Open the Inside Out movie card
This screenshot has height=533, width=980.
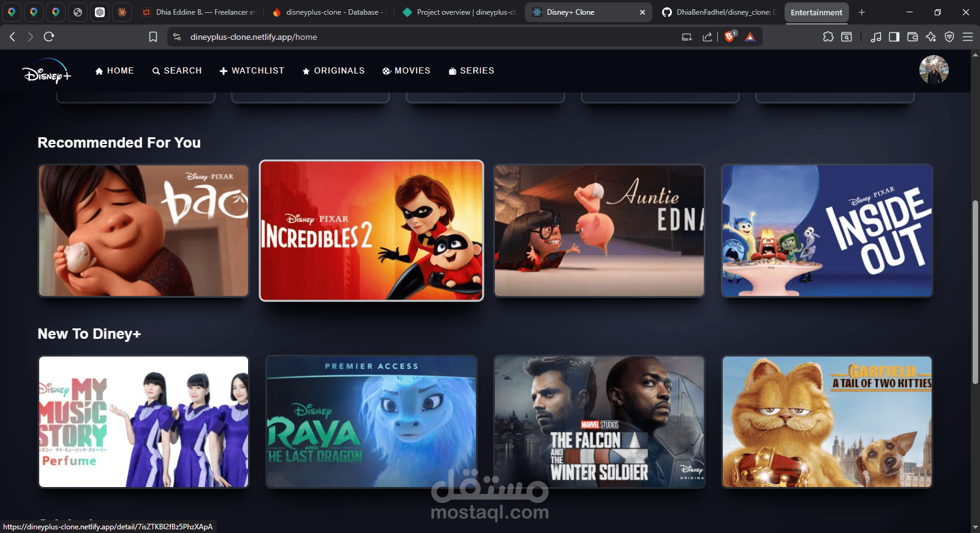click(x=827, y=230)
